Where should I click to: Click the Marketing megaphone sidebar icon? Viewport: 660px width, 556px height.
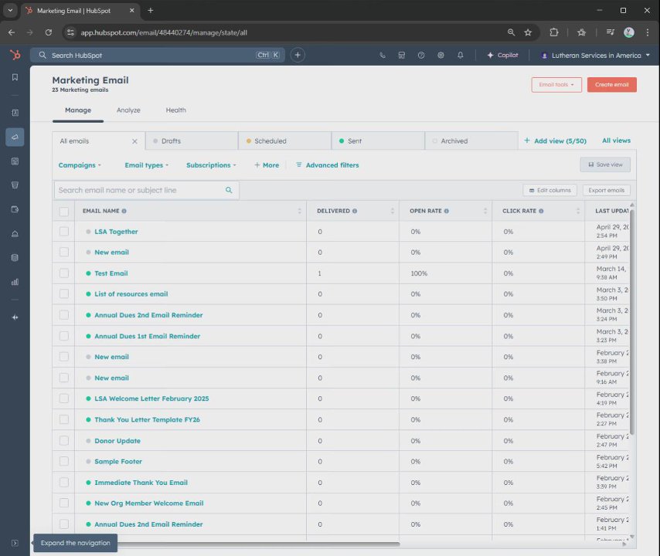(x=15, y=137)
